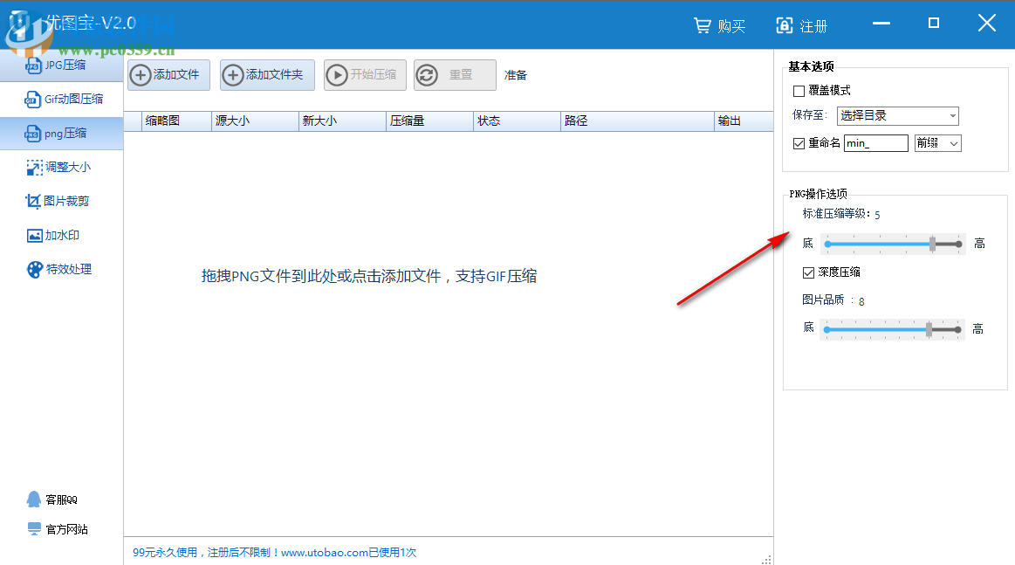1015x565 pixels.
Task: Click the Gif动图压缩 file icon
Action: [x=32, y=100]
